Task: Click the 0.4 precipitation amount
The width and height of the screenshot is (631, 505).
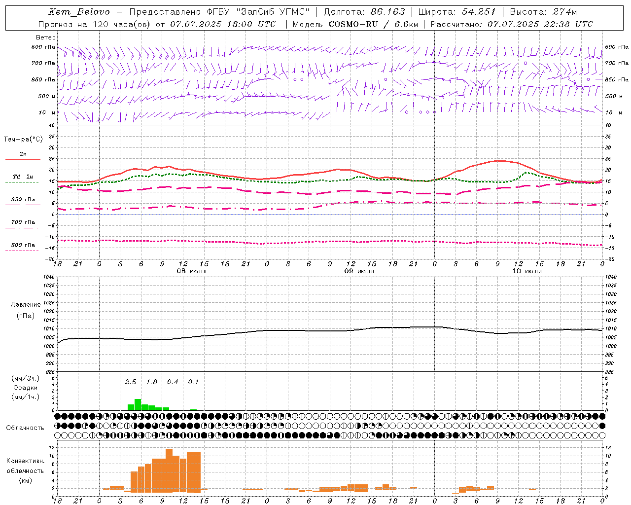Action: point(173,382)
